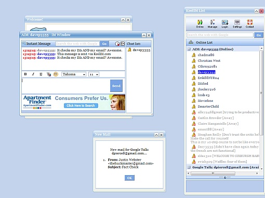Toggle Bold formatting in IM window
Image resolution: width=265 pixels, height=198 pixels.
tap(25, 74)
